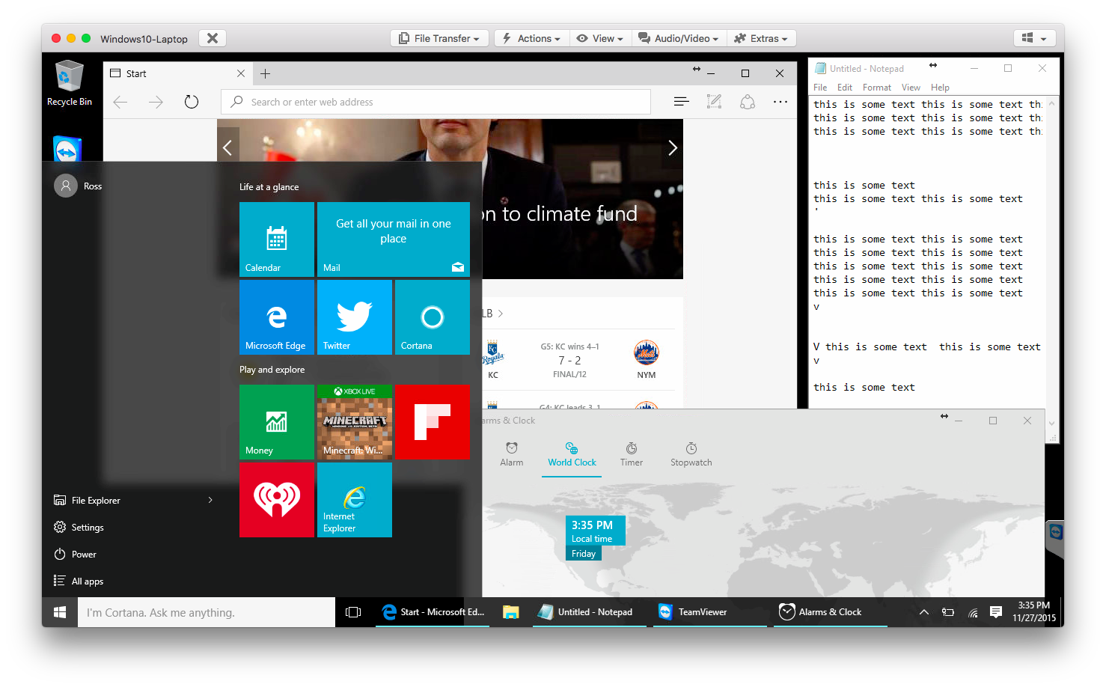Click Power in the Start menu
The image size is (1106, 687).
tap(83, 555)
